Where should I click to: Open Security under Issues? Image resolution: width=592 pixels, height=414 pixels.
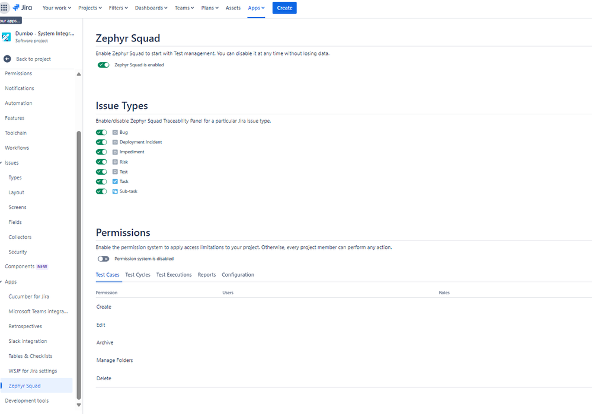tap(18, 252)
